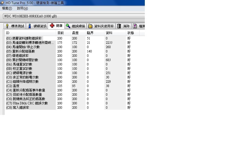Sort by the ID column header
233x146 pixels.
[x=30, y=33]
